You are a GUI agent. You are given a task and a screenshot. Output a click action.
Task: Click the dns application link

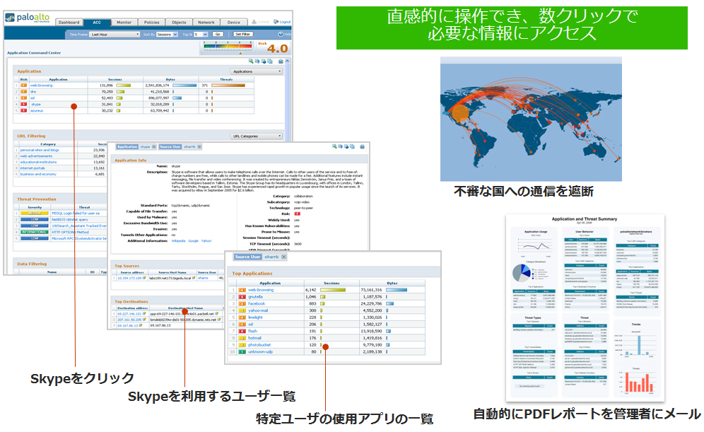coord(33,92)
